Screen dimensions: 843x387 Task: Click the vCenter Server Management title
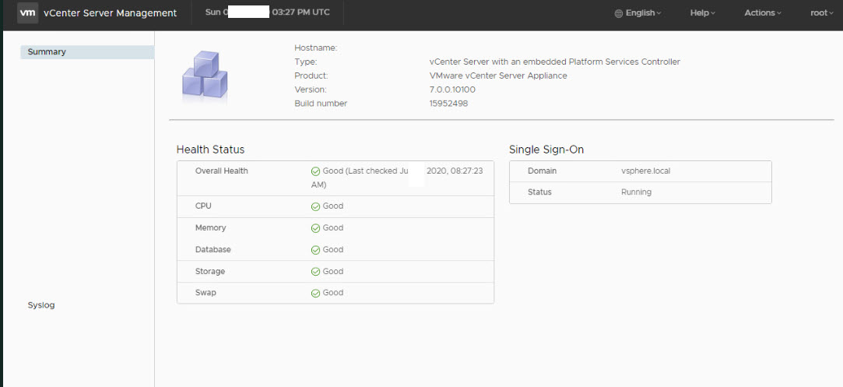point(110,13)
